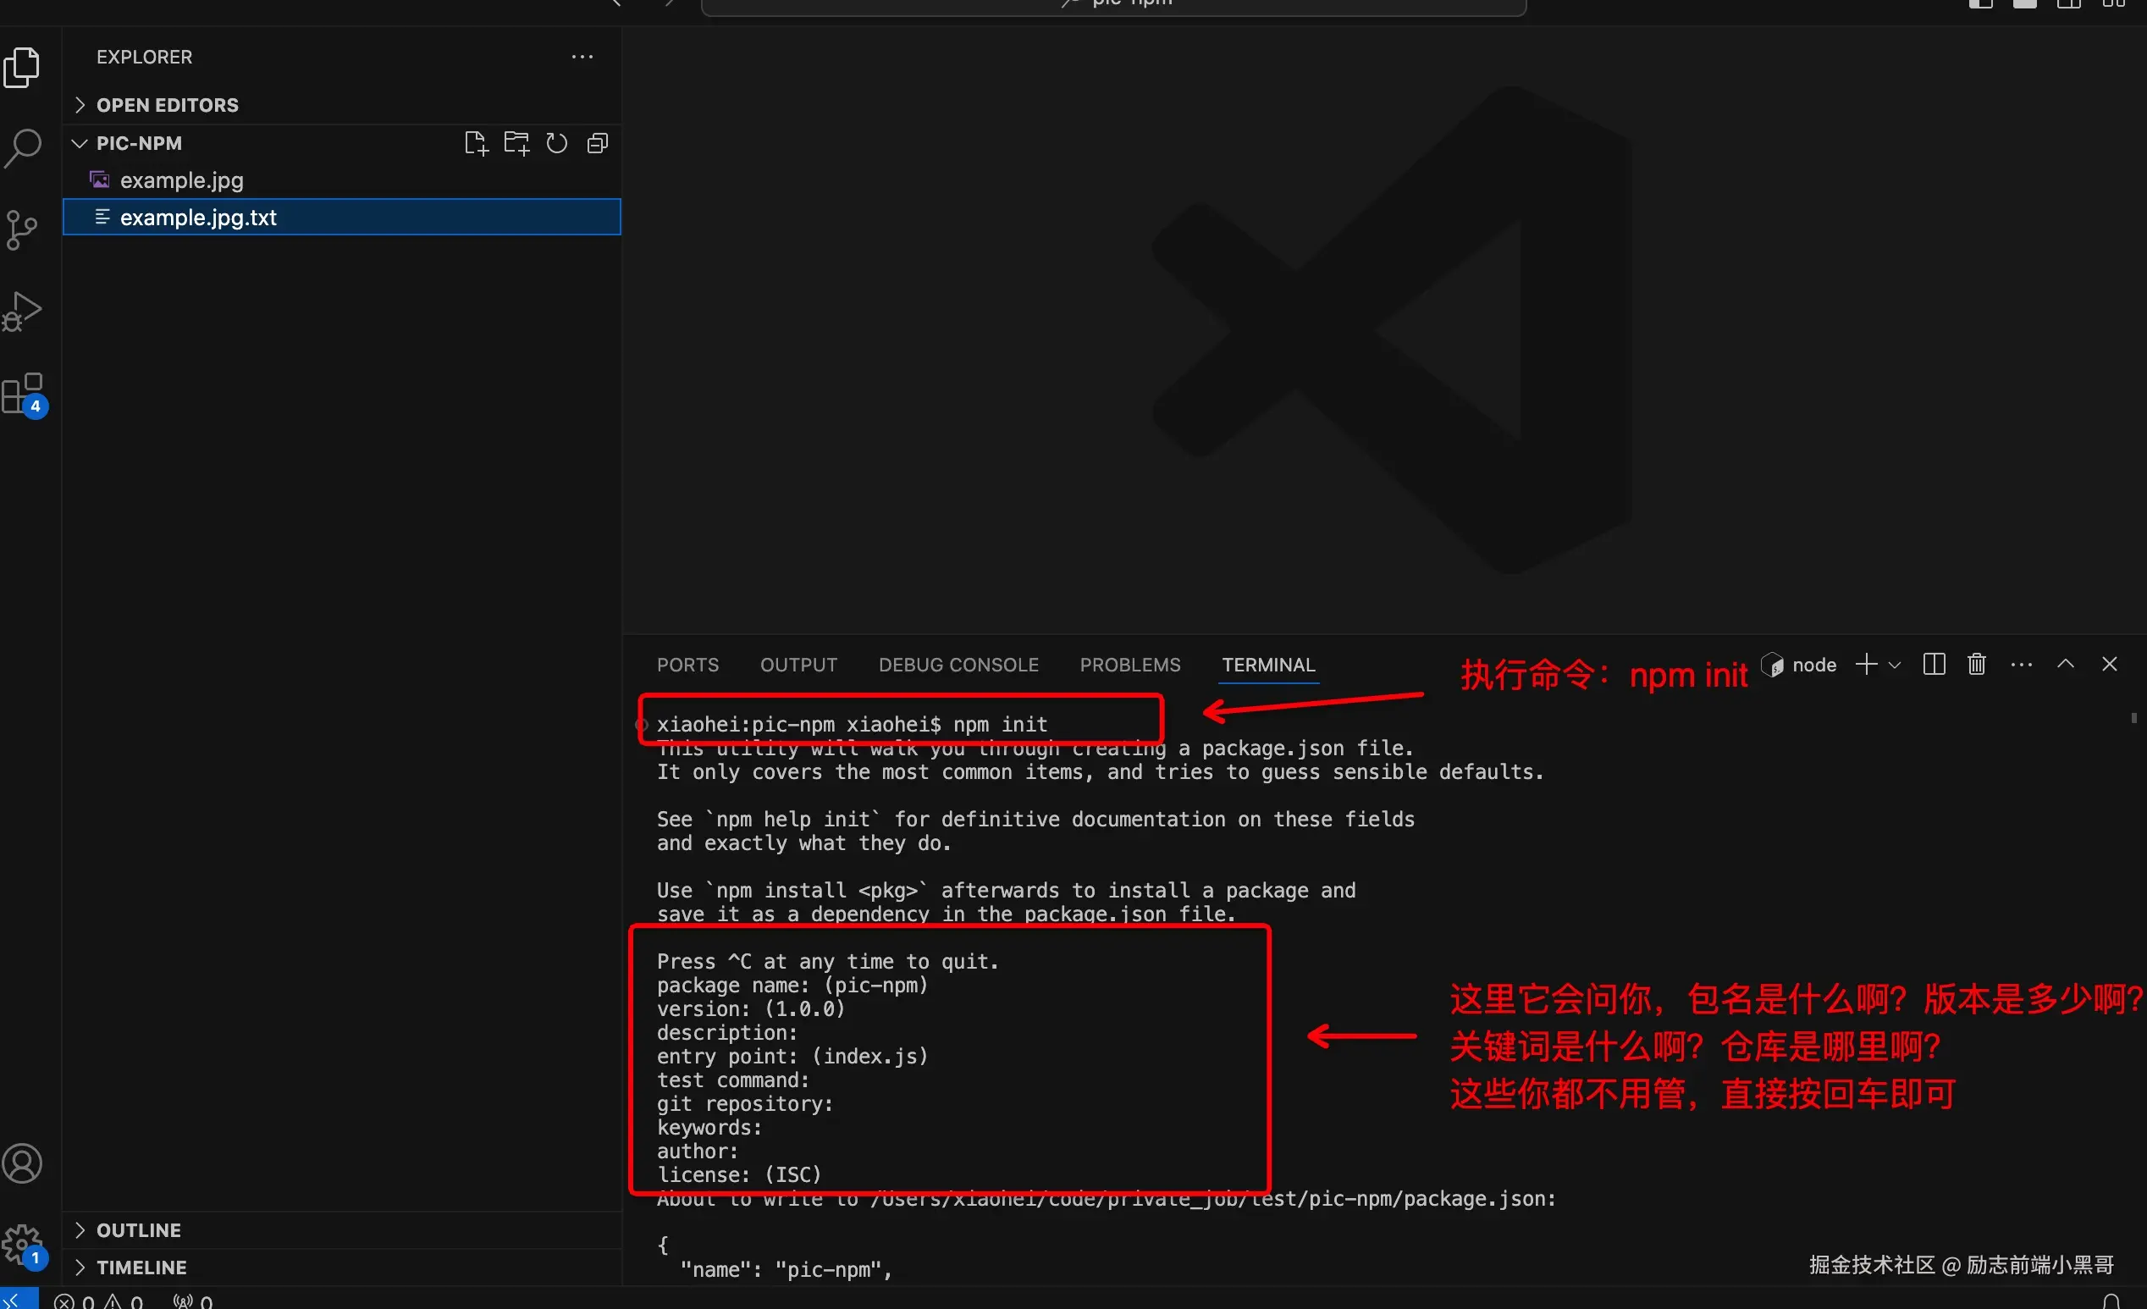Switch to the DEBUG CONSOLE tab
The image size is (2147, 1309).
pos(958,665)
